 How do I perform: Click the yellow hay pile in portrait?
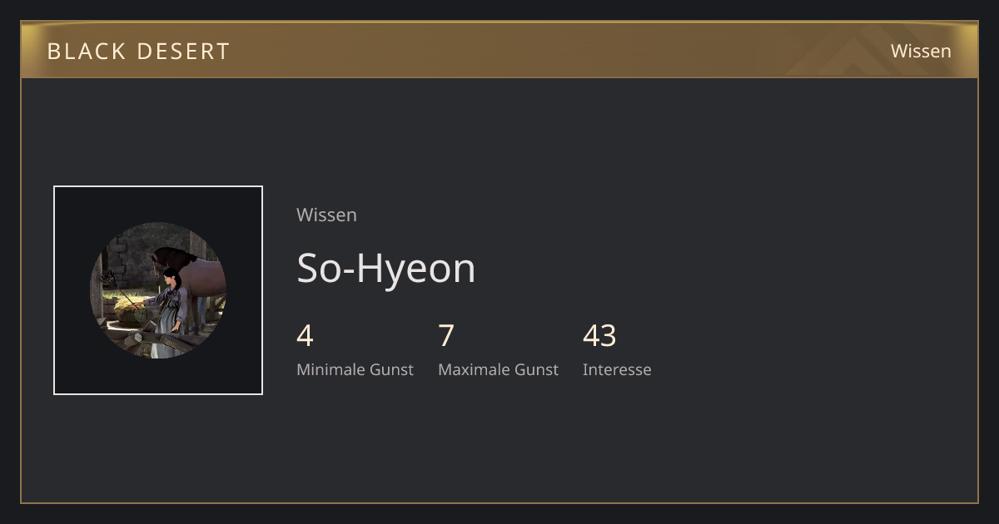point(129,308)
